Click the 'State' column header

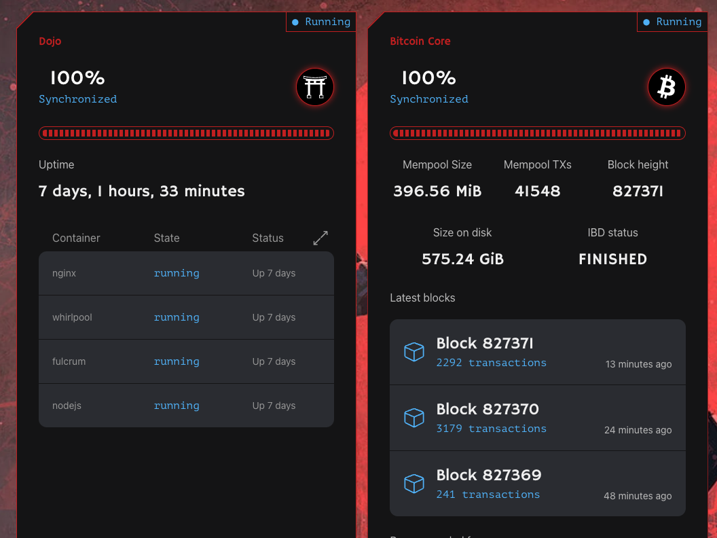click(x=166, y=238)
